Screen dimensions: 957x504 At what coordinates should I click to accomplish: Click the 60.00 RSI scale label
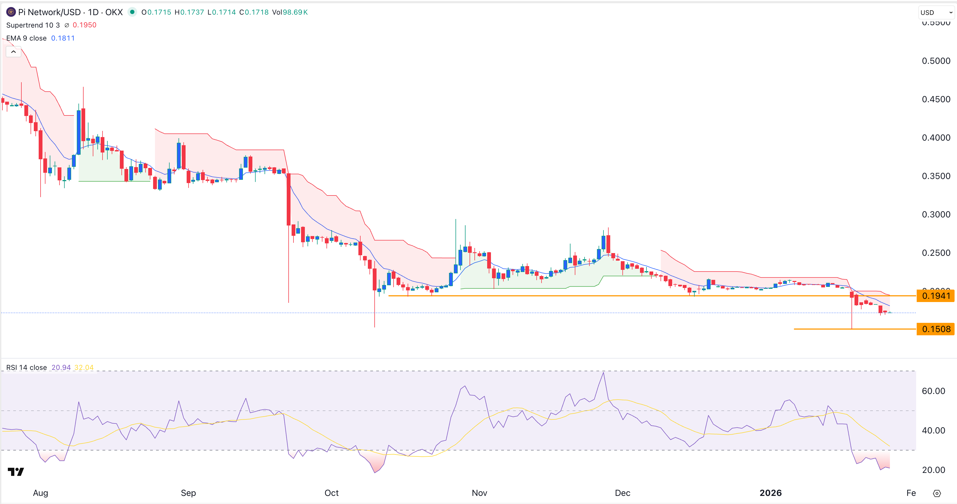tap(933, 391)
